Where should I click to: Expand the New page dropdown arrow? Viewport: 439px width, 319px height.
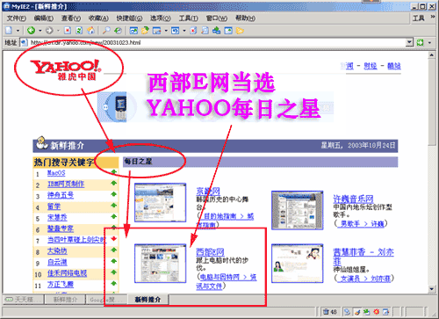click(x=18, y=31)
